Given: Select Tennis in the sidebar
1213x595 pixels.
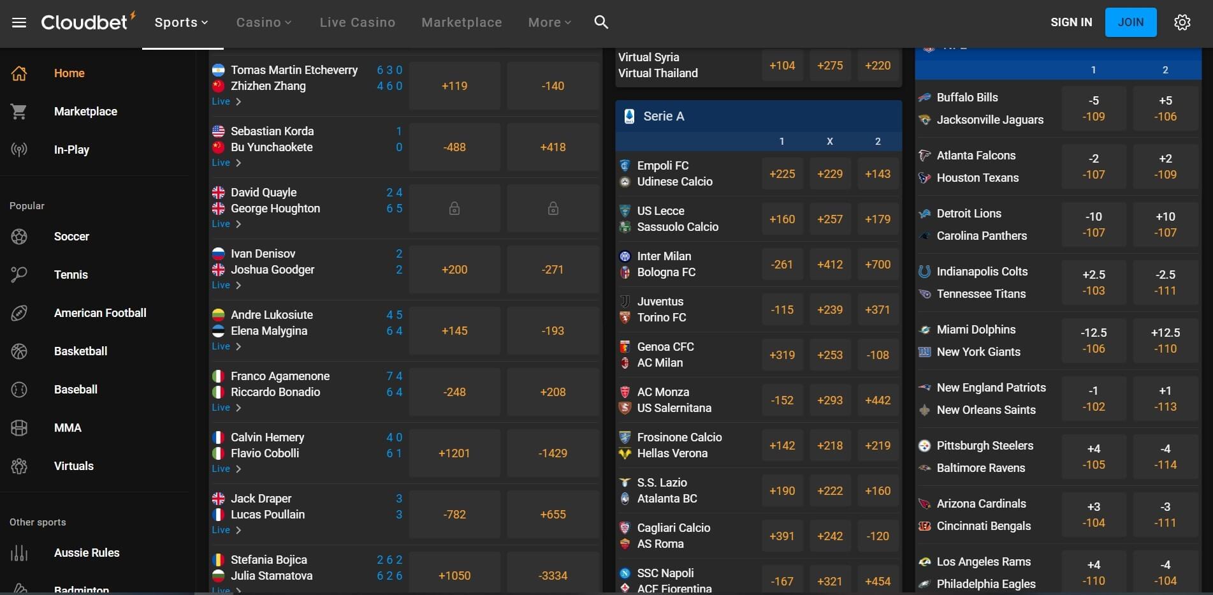Looking at the screenshot, I should pyautogui.click(x=71, y=275).
